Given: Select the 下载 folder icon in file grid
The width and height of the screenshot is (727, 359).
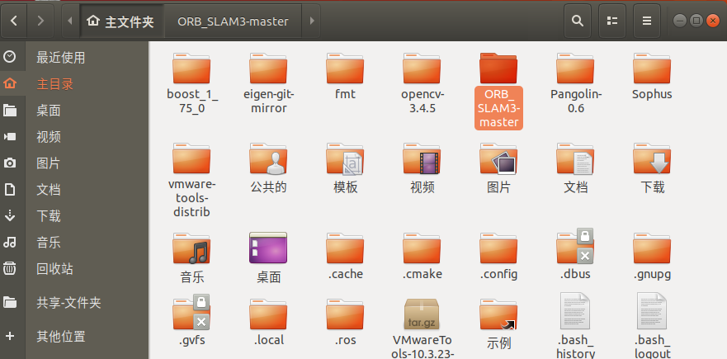Looking at the screenshot, I should (652, 158).
